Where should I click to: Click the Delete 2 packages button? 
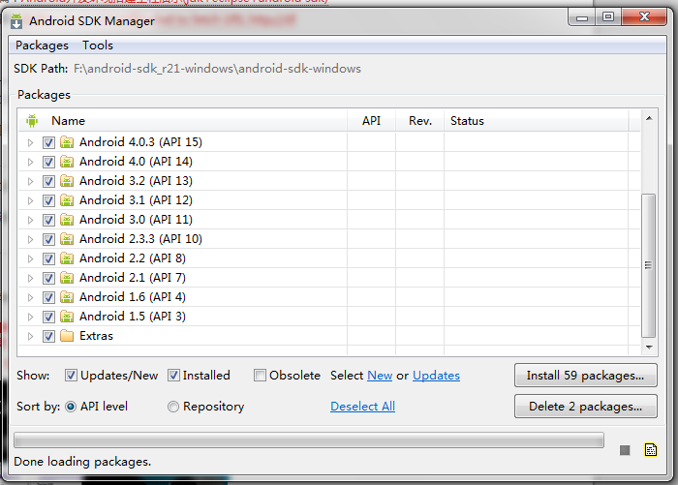tap(585, 407)
